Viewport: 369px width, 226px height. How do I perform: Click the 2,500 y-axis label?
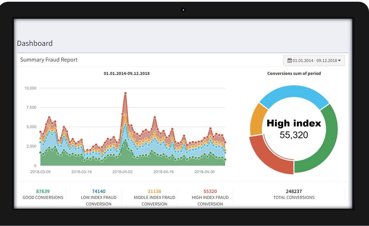[x=31, y=146]
